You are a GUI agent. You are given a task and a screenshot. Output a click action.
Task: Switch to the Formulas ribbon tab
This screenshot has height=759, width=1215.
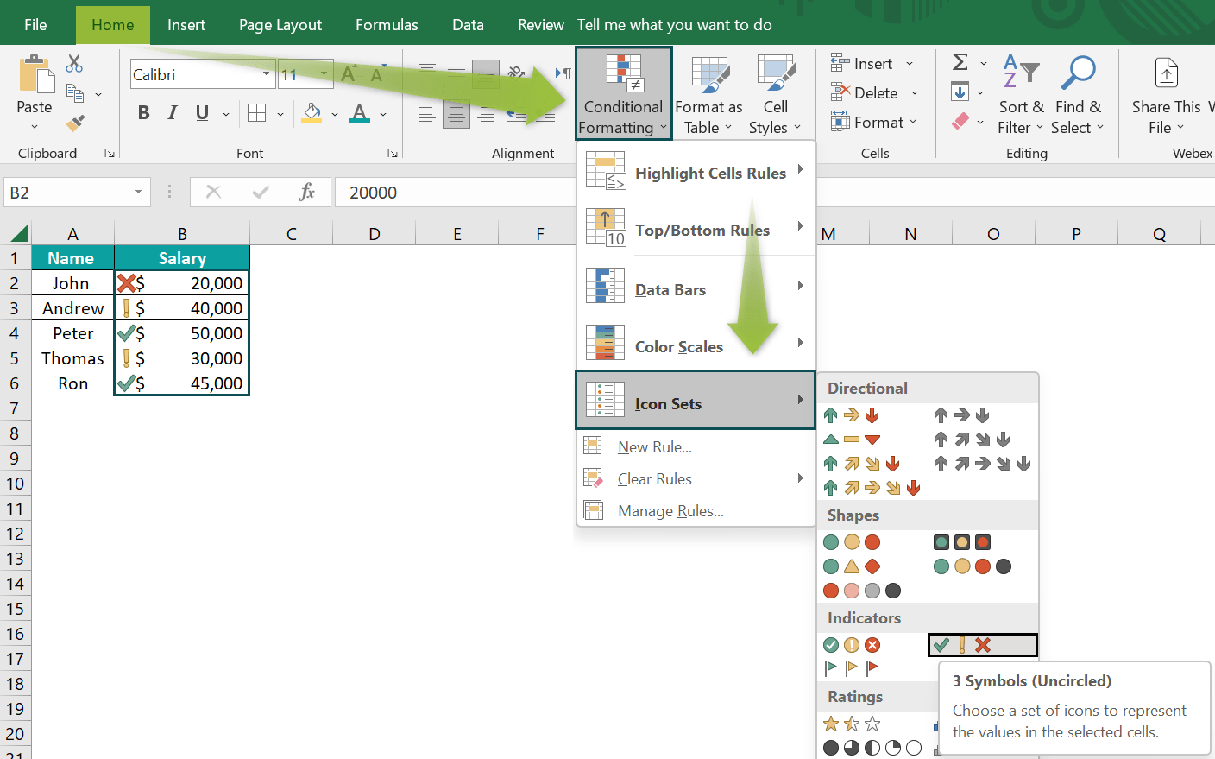(x=386, y=24)
